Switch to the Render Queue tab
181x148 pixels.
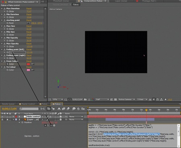coord(8,104)
